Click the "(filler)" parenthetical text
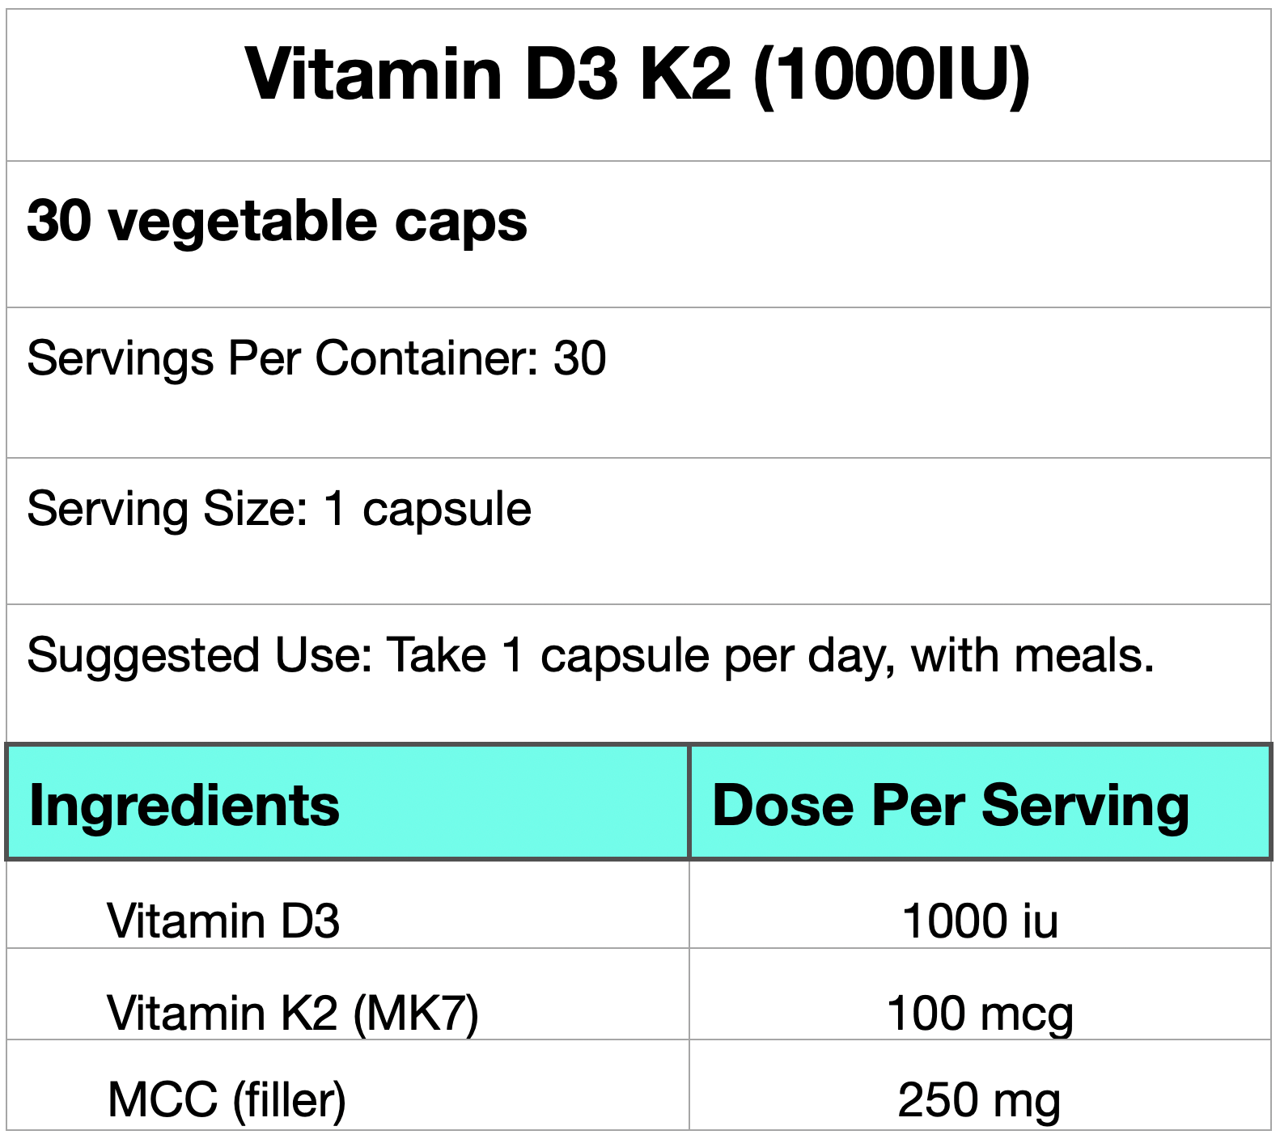 pyautogui.click(x=290, y=1099)
